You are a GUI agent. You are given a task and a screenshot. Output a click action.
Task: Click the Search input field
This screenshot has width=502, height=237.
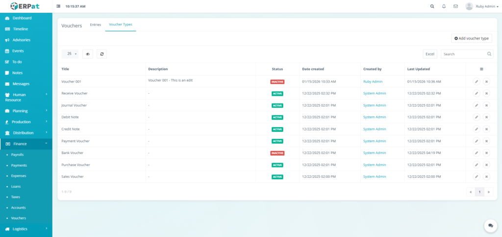(463, 54)
